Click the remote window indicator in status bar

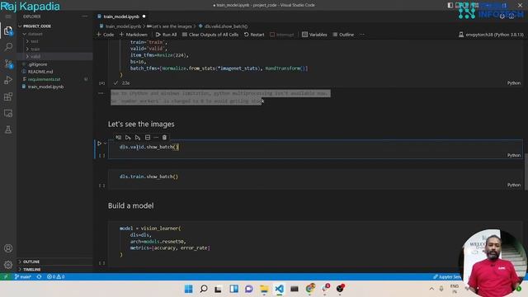(x=6, y=276)
